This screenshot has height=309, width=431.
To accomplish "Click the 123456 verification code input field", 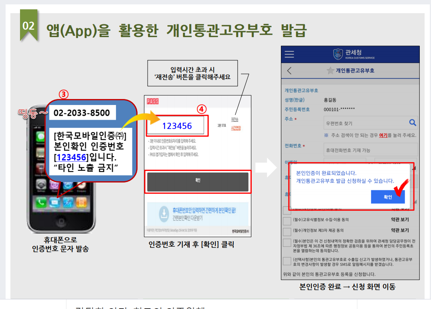I will click(x=177, y=126).
